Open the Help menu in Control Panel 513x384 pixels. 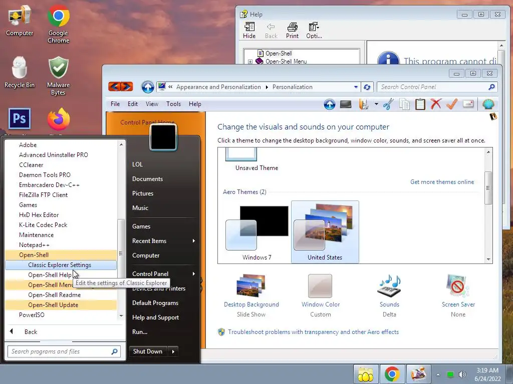(x=195, y=104)
